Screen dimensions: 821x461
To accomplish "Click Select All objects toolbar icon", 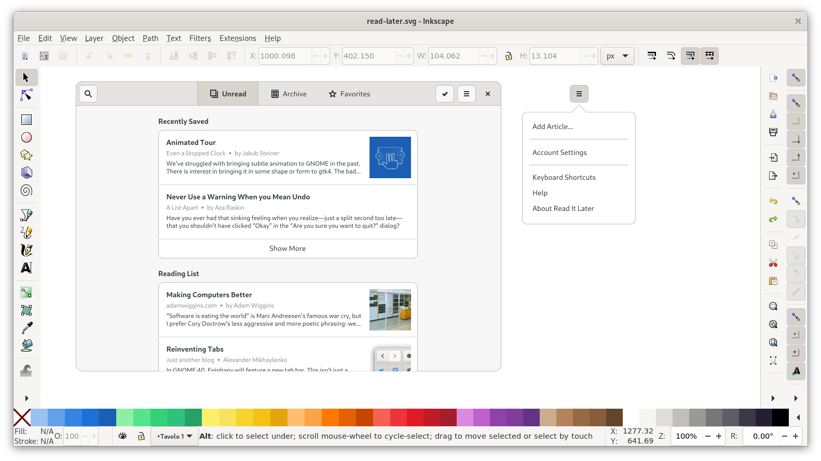I will click(x=25, y=56).
